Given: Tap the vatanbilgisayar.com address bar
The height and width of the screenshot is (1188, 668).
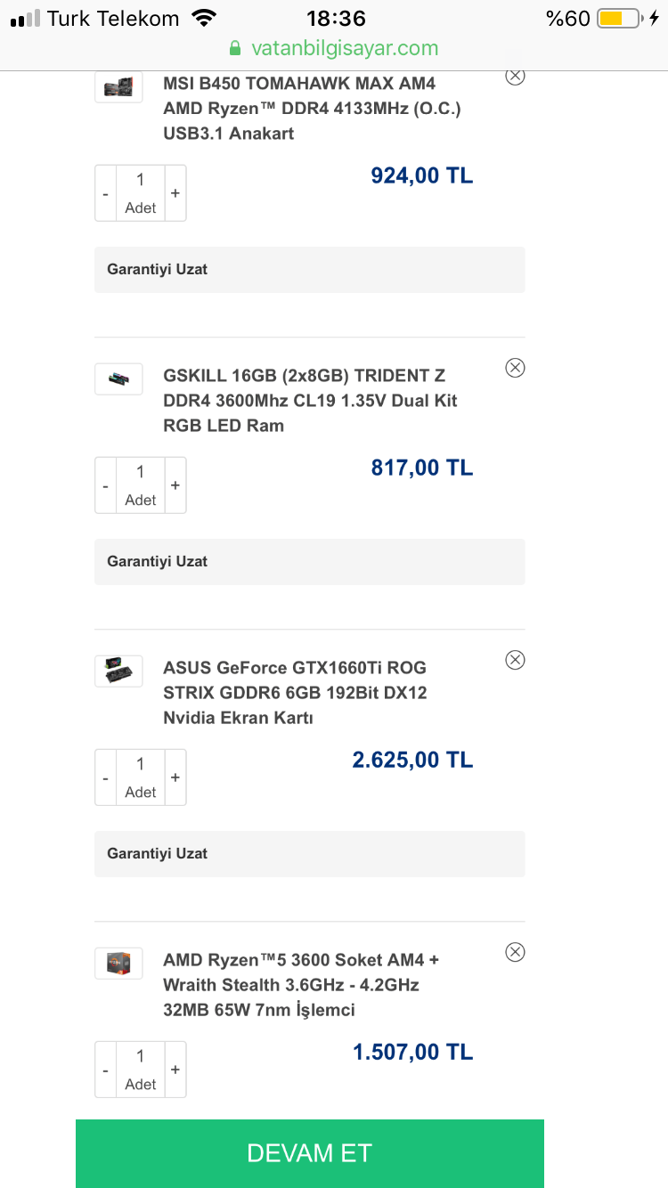Looking at the screenshot, I should coord(334,48).
